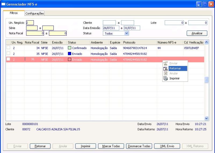Click the Un. Negócio input field
The height and width of the screenshot is (153, 215).
click(30, 23)
